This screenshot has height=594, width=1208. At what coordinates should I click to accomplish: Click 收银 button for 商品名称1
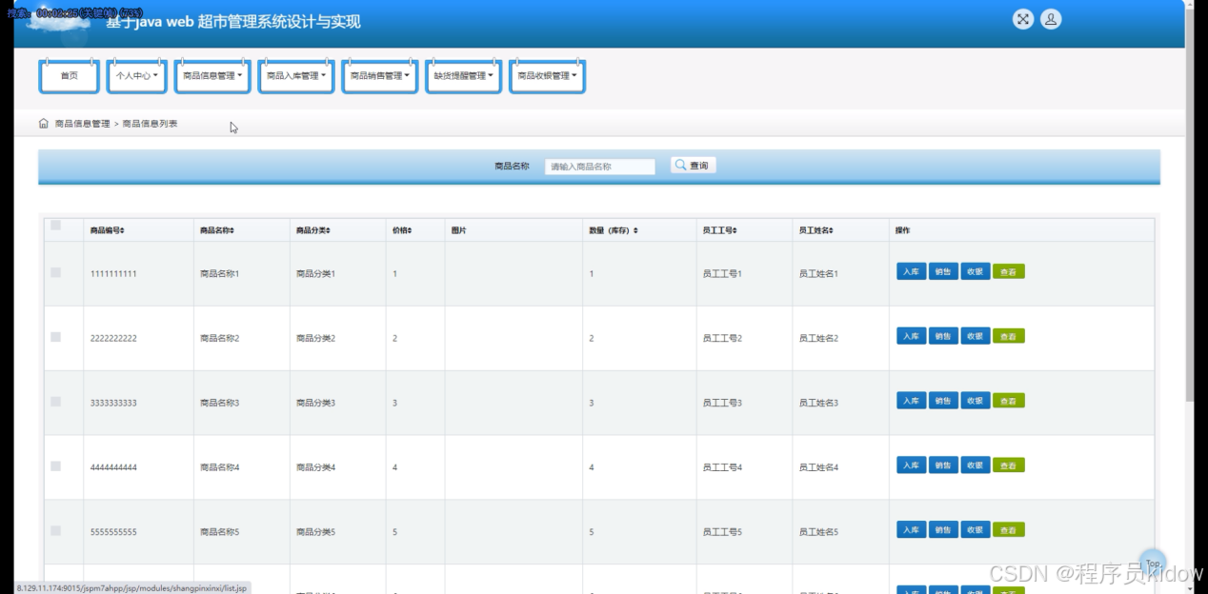click(976, 271)
